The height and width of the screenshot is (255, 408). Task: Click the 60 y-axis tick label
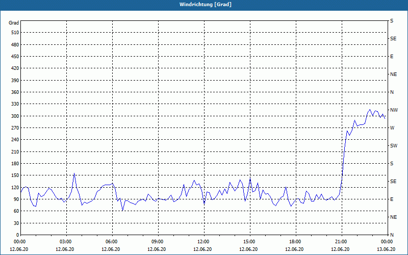(x=16, y=211)
